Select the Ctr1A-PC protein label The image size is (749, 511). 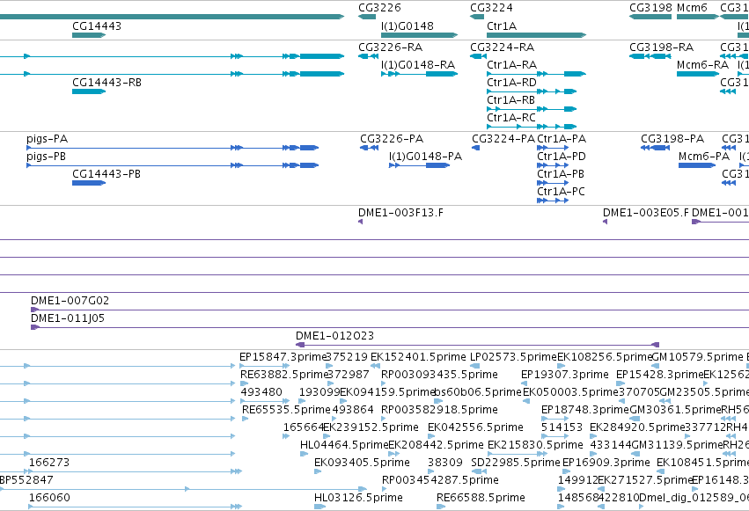(x=561, y=192)
